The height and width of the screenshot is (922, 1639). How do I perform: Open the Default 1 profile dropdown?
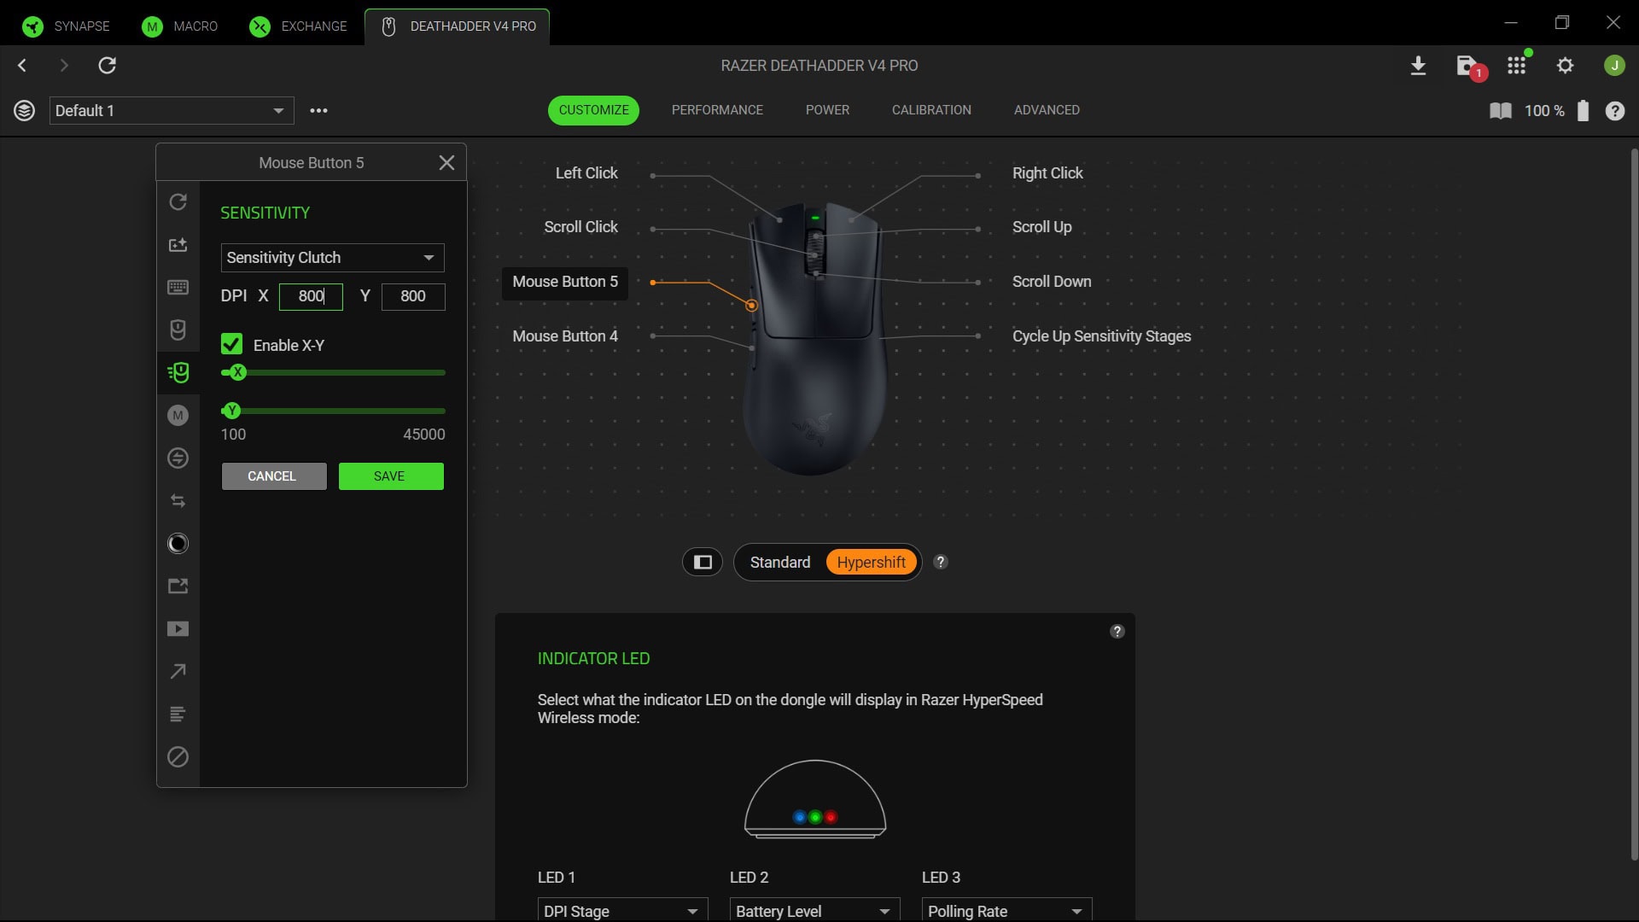click(172, 111)
